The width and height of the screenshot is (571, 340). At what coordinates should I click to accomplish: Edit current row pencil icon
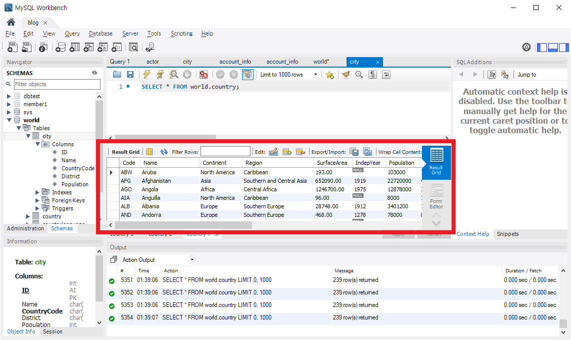[273, 152]
